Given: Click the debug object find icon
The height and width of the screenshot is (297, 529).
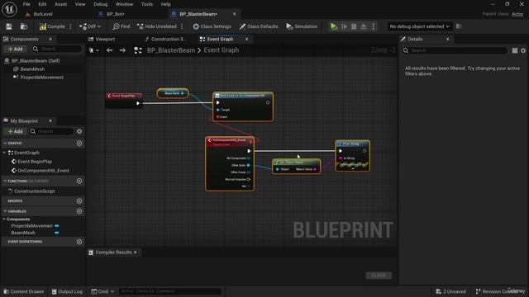Looking at the screenshot, I should tap(459, 26).
